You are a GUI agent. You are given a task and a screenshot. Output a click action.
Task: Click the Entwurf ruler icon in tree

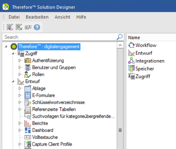click(21, 81)
